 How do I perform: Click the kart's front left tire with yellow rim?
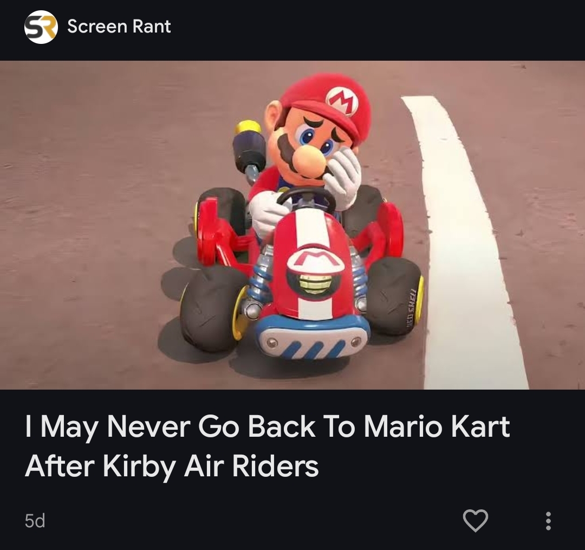212,310
